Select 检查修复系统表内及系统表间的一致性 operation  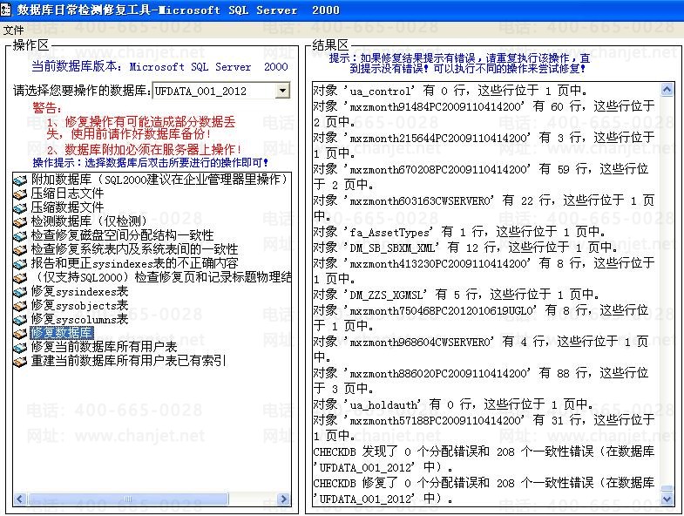tap(134, 249)
